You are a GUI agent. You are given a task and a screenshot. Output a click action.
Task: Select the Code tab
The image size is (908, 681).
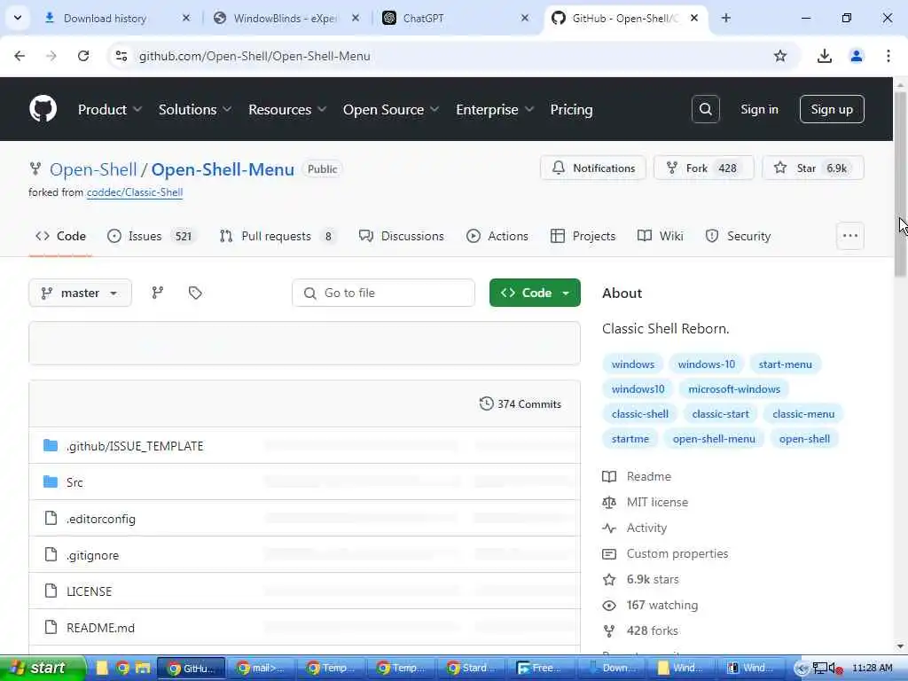tap(60, 236)
